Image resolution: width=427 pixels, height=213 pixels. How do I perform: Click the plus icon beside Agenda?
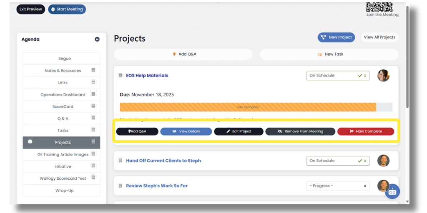pyautogui.click(x=97, y=40)
